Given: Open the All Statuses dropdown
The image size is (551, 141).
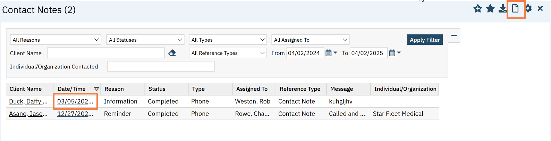Looking at the screenshot, I should 145,40.
